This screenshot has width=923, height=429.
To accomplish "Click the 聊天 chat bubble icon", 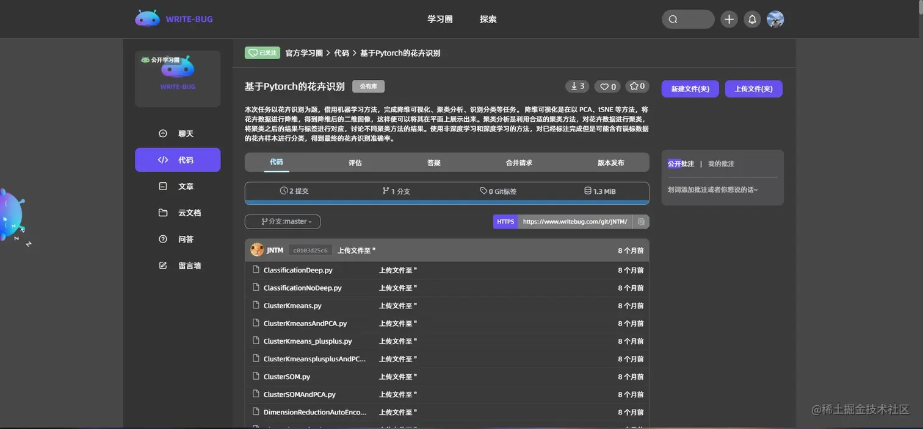I will (x=163, y=133).
